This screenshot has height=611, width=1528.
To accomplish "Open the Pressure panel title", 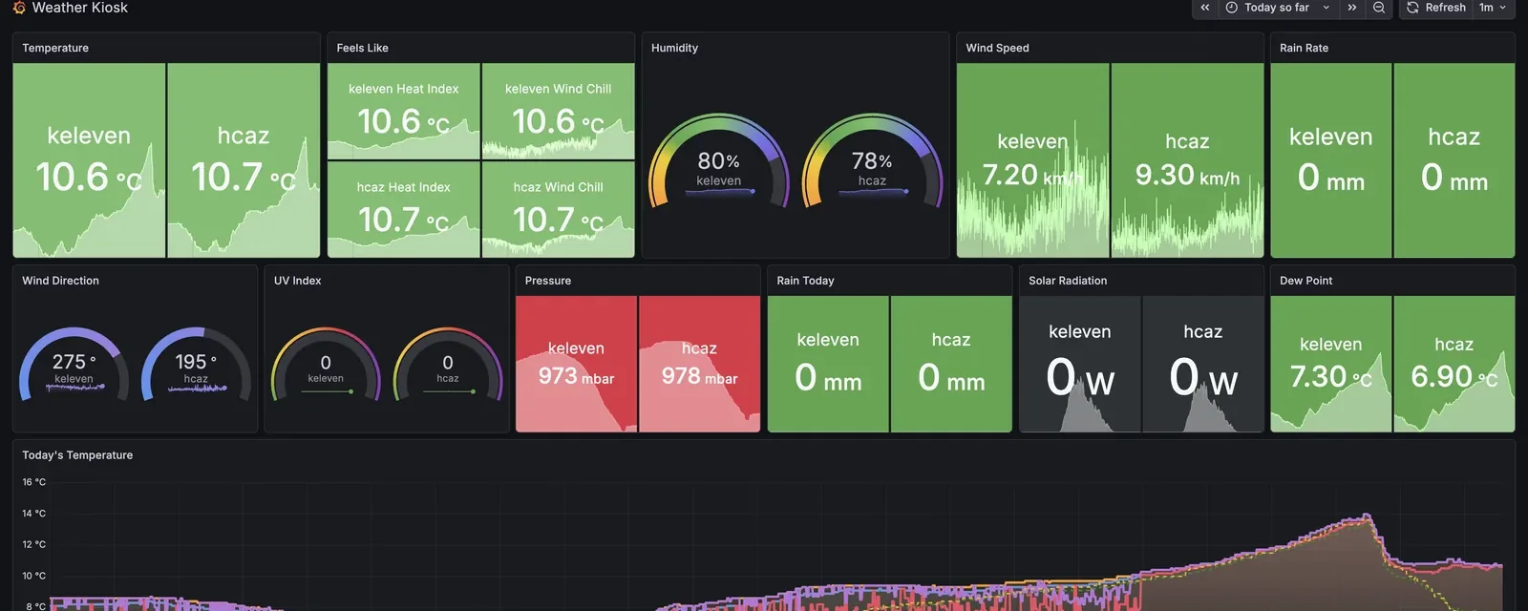I will [x=547, y=281].
